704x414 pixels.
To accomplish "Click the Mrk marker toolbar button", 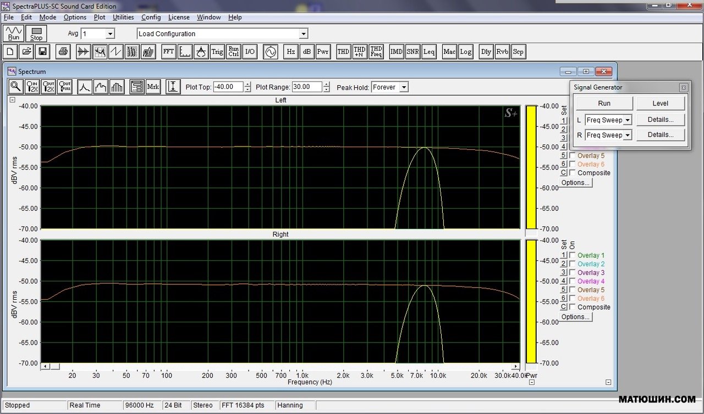I will click(153, 87).
